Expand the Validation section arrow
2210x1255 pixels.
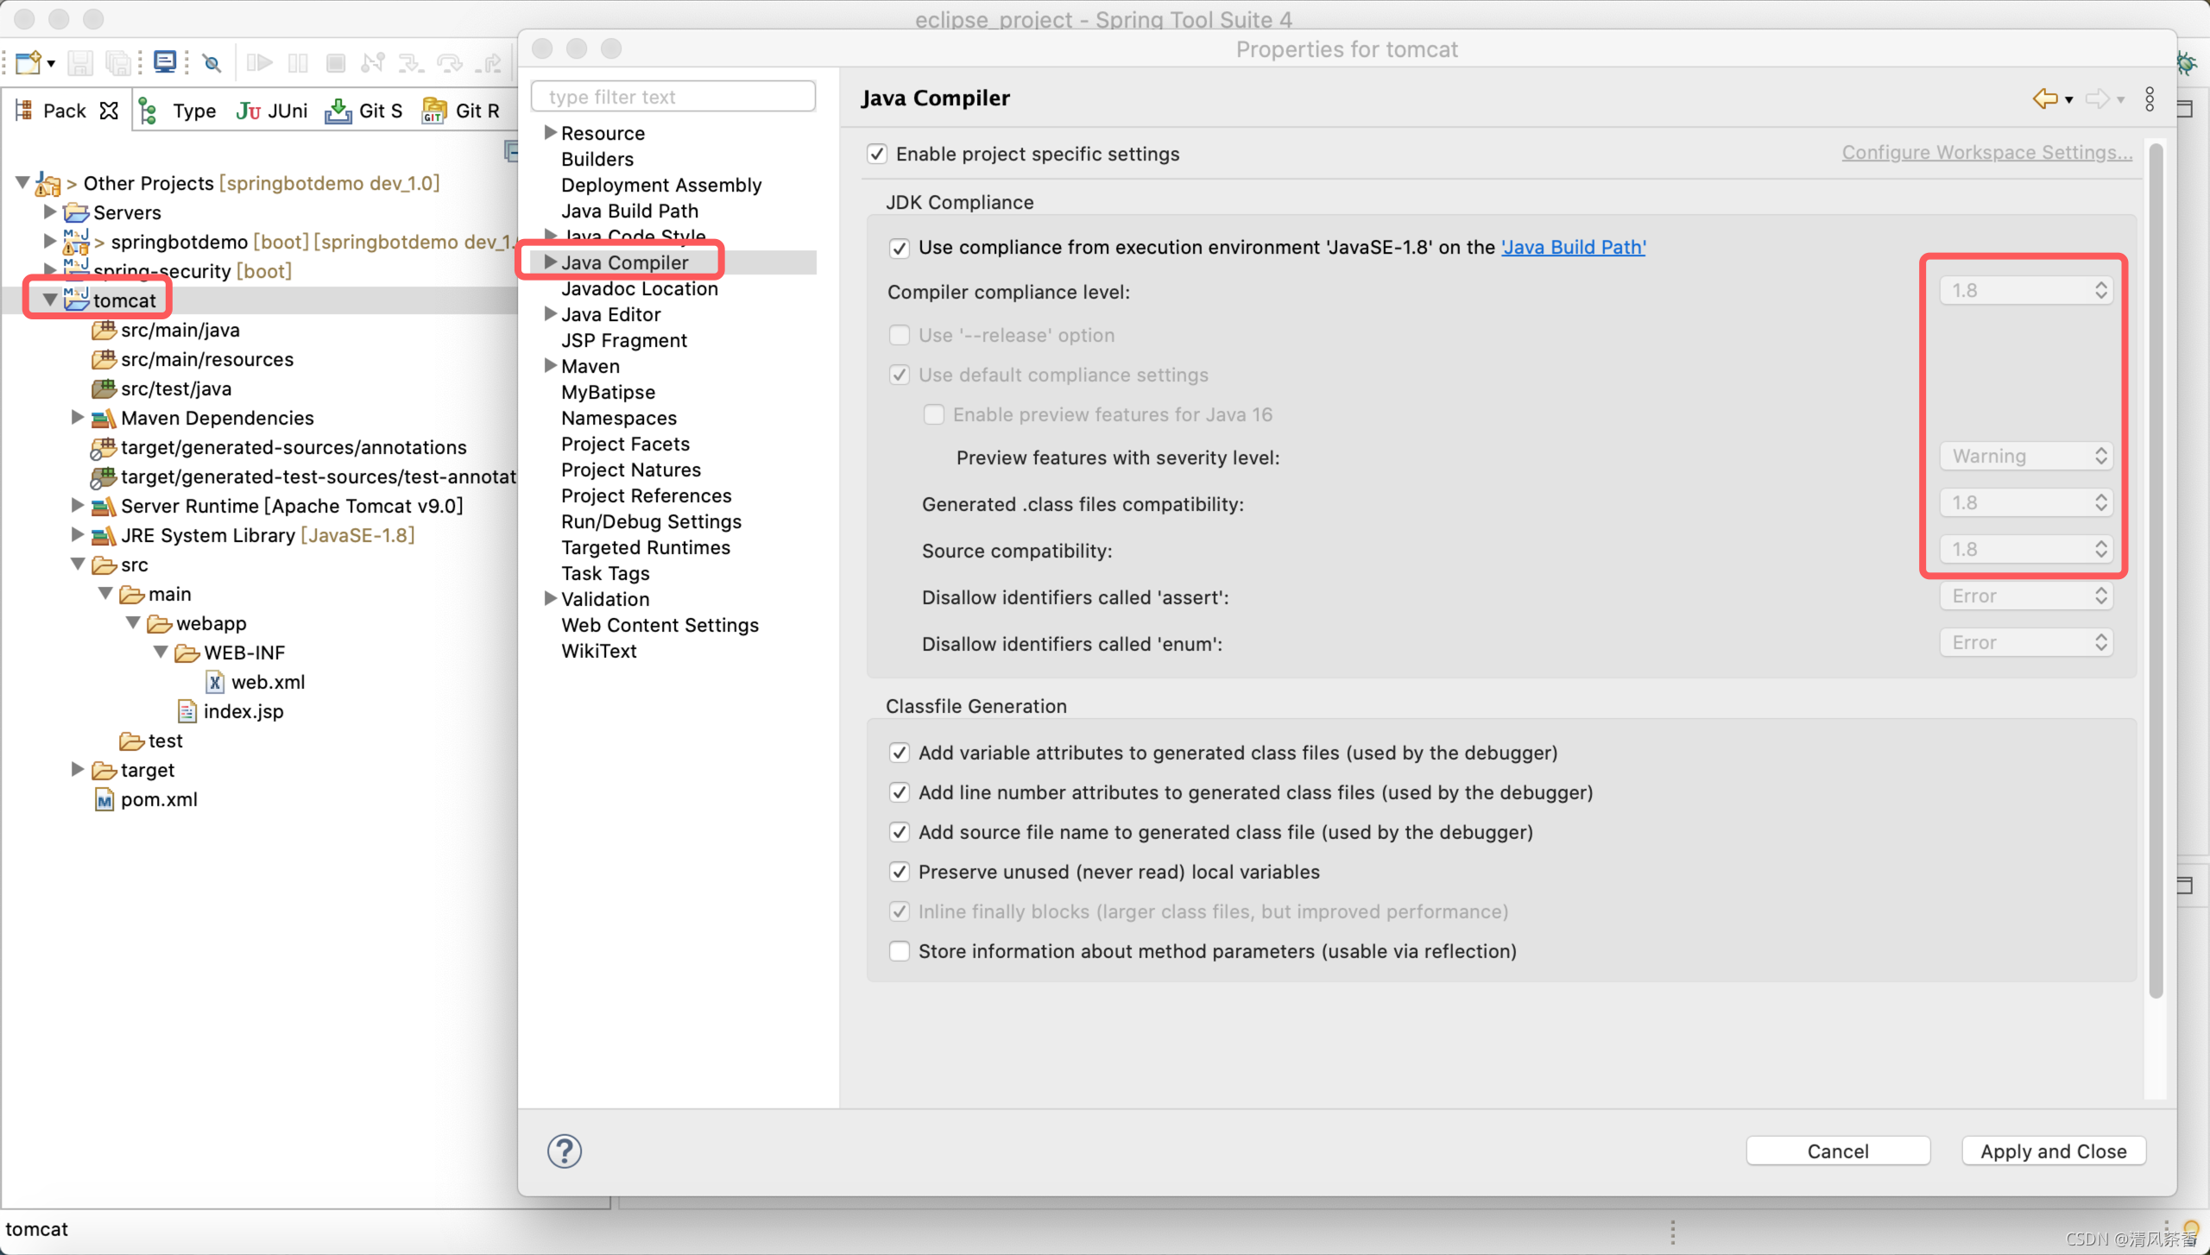(x=550, y=599)
